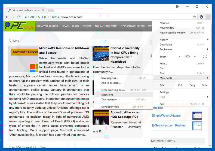Click the Malware activity section heading
Image resolution: width=215 pixels, height=151 pixels.
pyautogui.click(x=163, y=141)
